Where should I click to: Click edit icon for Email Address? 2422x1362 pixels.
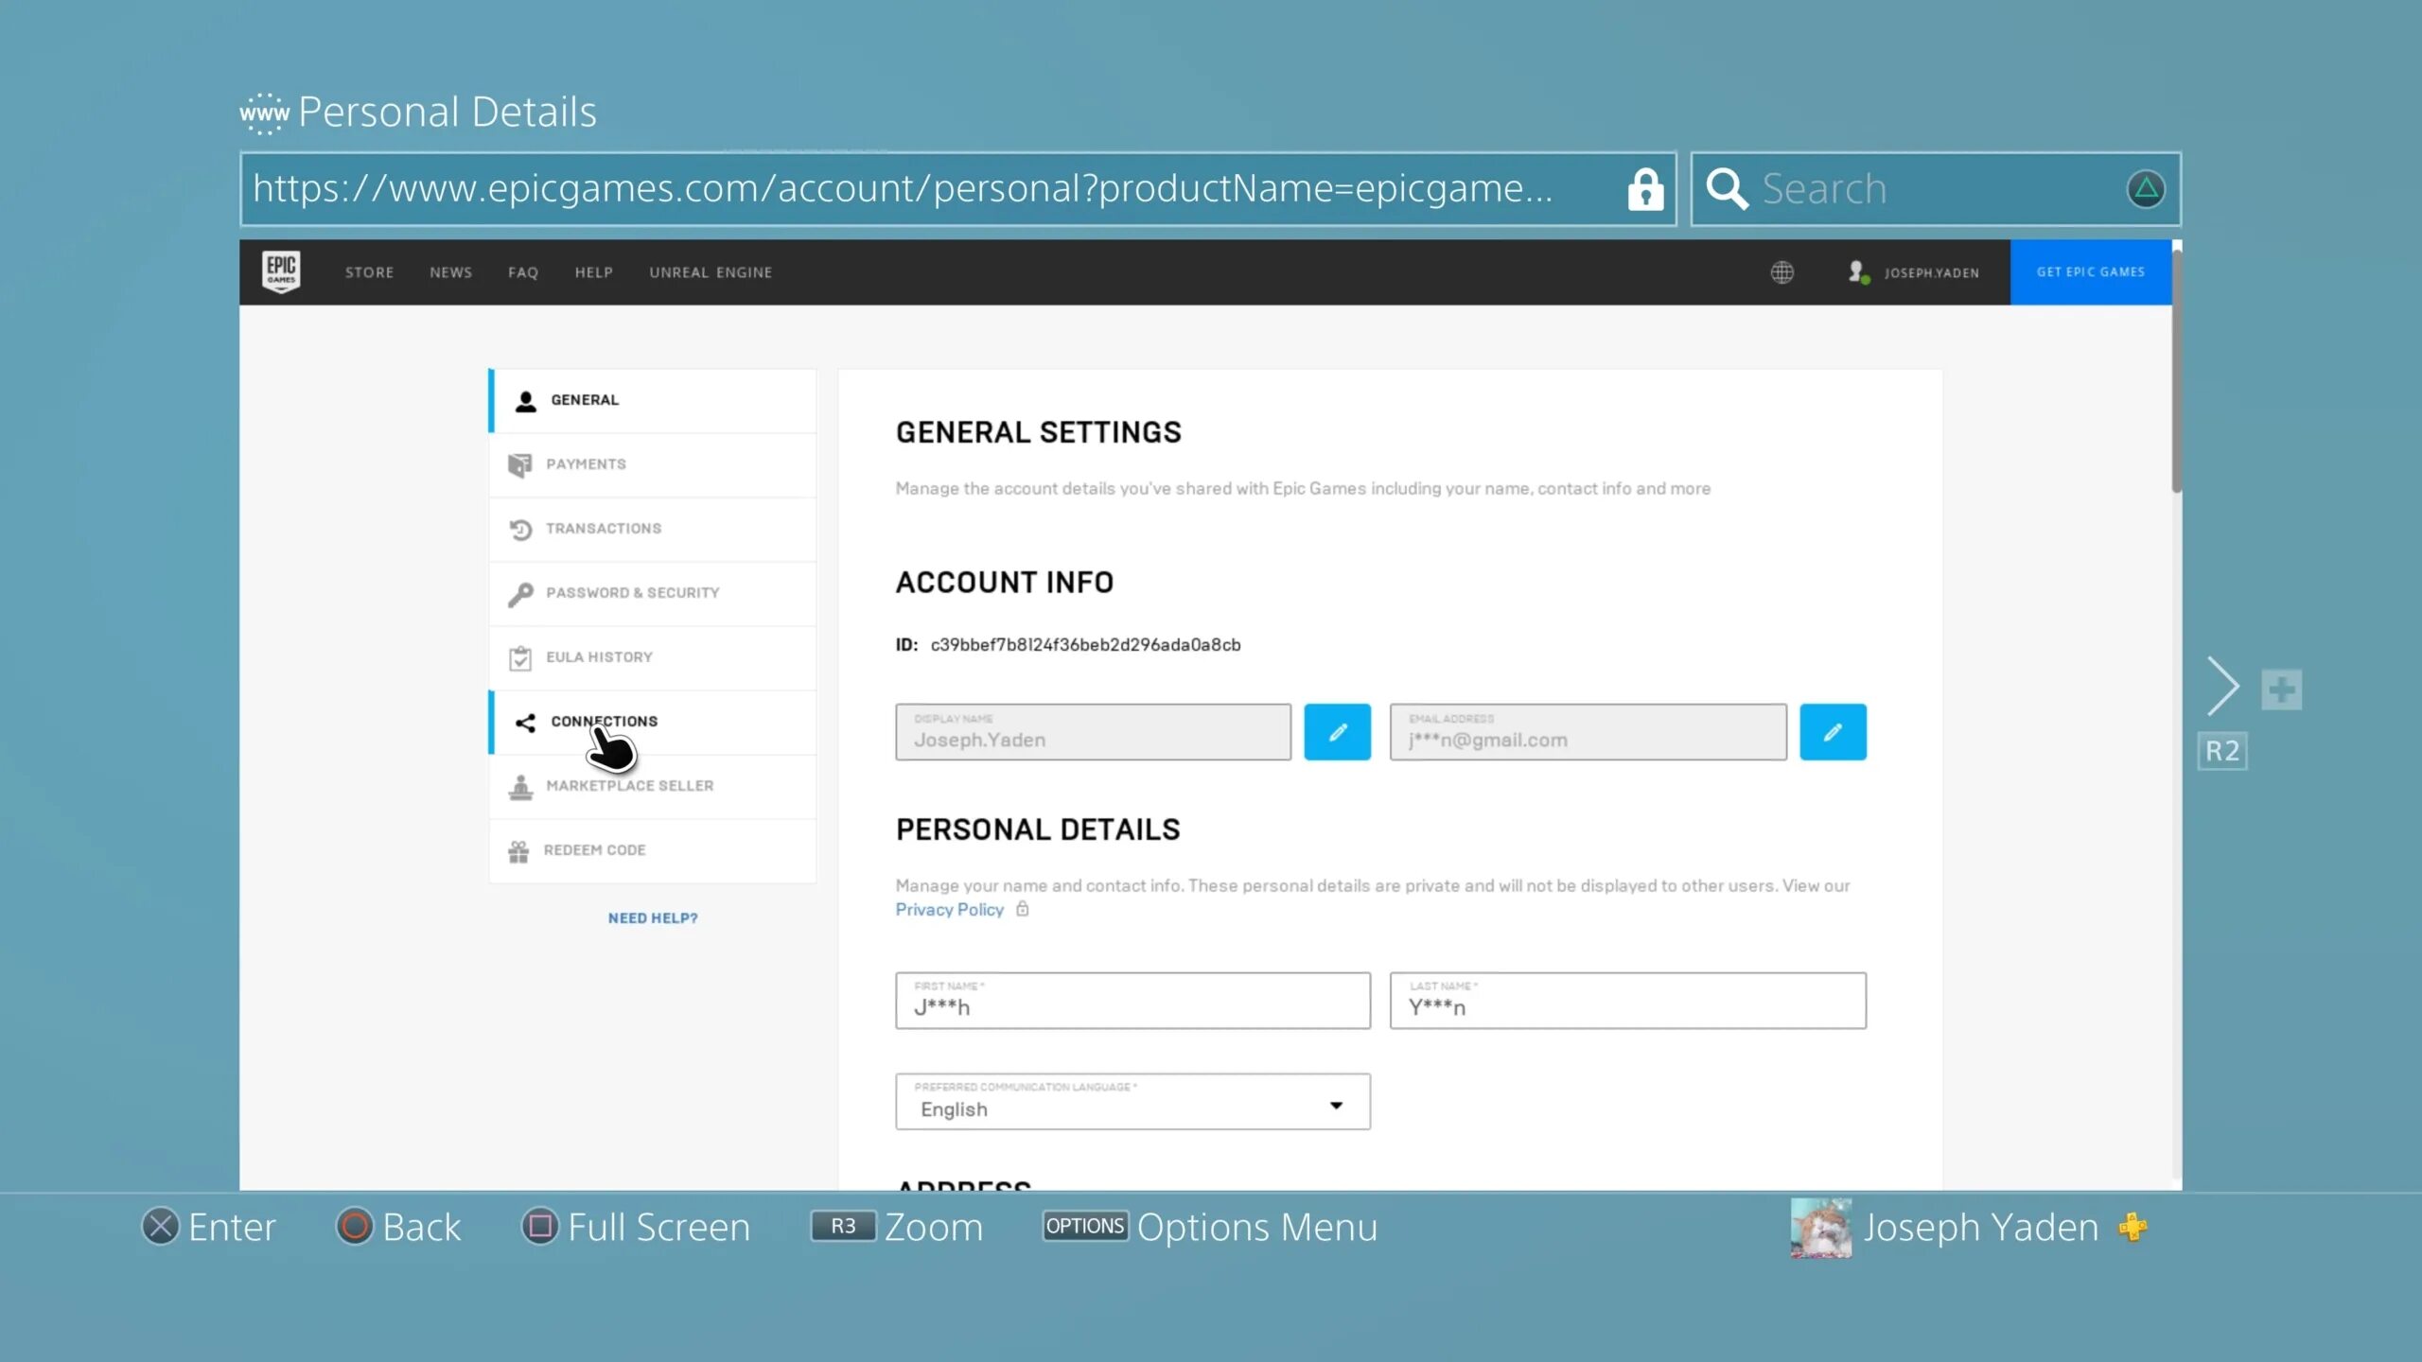point(1832,732)
